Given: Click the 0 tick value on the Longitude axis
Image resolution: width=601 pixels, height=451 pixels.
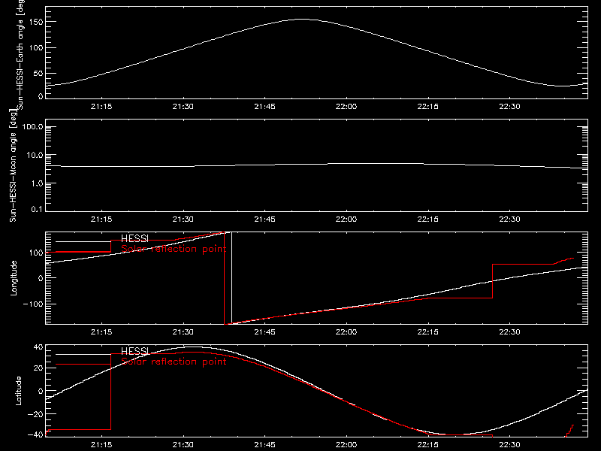Looking at the screenshot, I should point(41,278).
